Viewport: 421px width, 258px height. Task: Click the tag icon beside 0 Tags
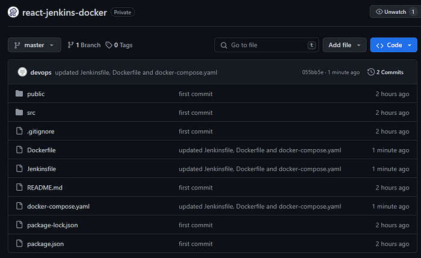coord(109,45)
